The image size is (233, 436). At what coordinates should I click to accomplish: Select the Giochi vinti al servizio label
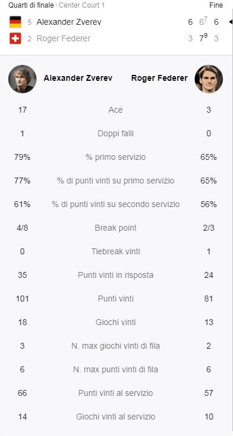click(116, 417)
